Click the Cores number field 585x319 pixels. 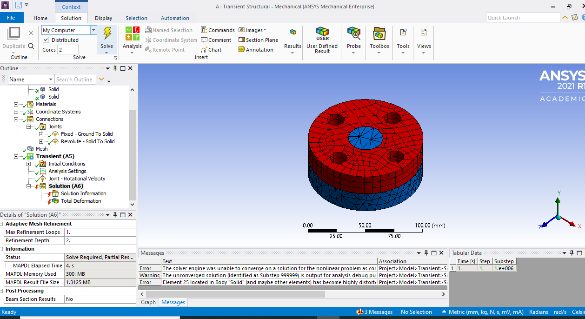68,50
